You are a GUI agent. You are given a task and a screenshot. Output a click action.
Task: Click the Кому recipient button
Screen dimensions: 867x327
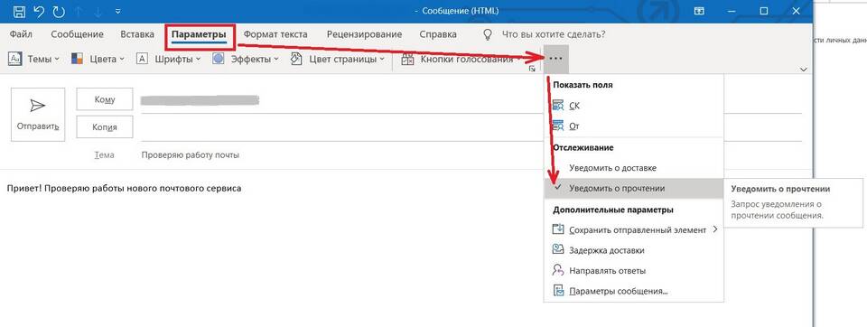coord(105,99)
